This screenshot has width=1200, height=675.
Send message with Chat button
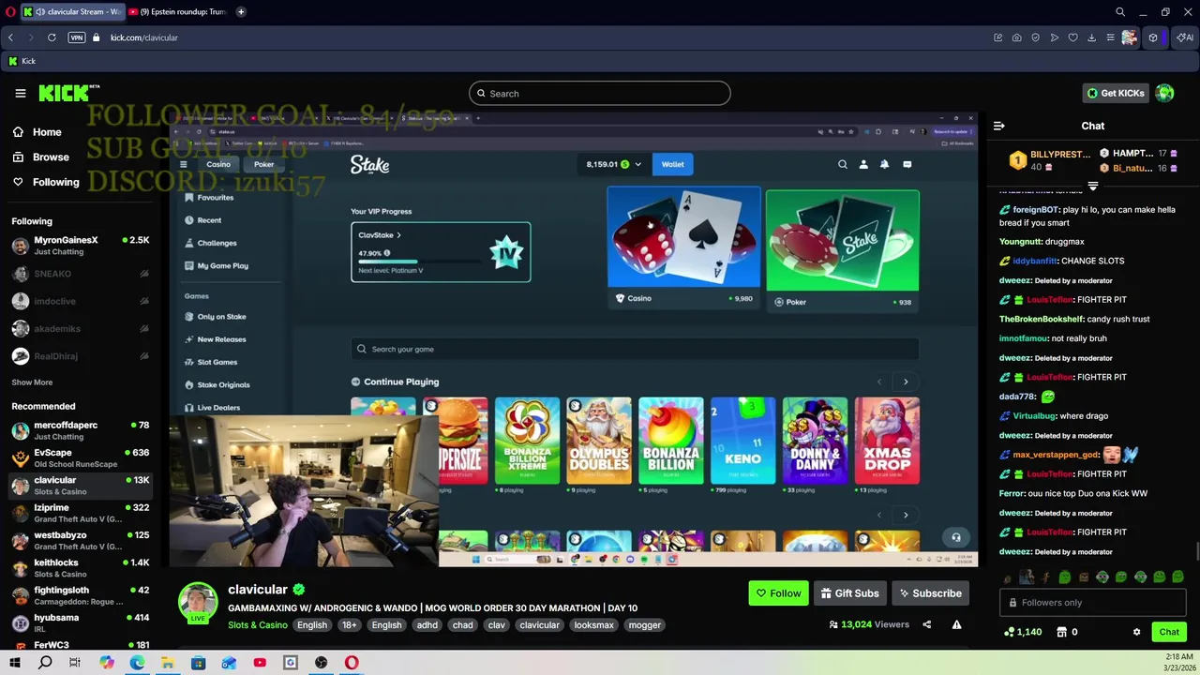(x=1168, y=632)
